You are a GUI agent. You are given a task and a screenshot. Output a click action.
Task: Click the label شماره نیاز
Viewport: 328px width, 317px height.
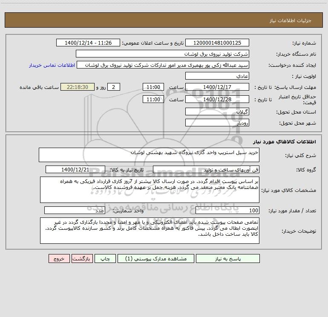click(x=304, y=43)
